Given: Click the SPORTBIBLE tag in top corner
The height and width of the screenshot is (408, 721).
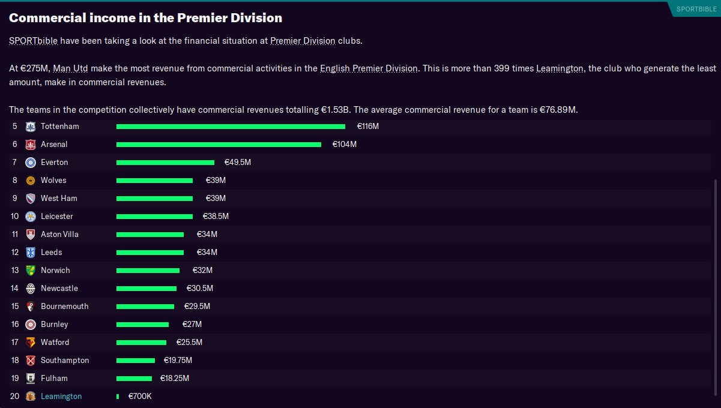Looking at the screenshot, I should [x=696, y=9].
